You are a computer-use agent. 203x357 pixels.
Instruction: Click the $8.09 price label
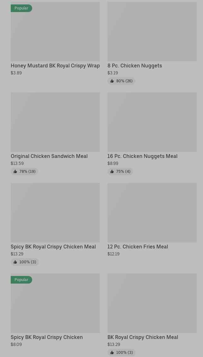click(16, 344)
